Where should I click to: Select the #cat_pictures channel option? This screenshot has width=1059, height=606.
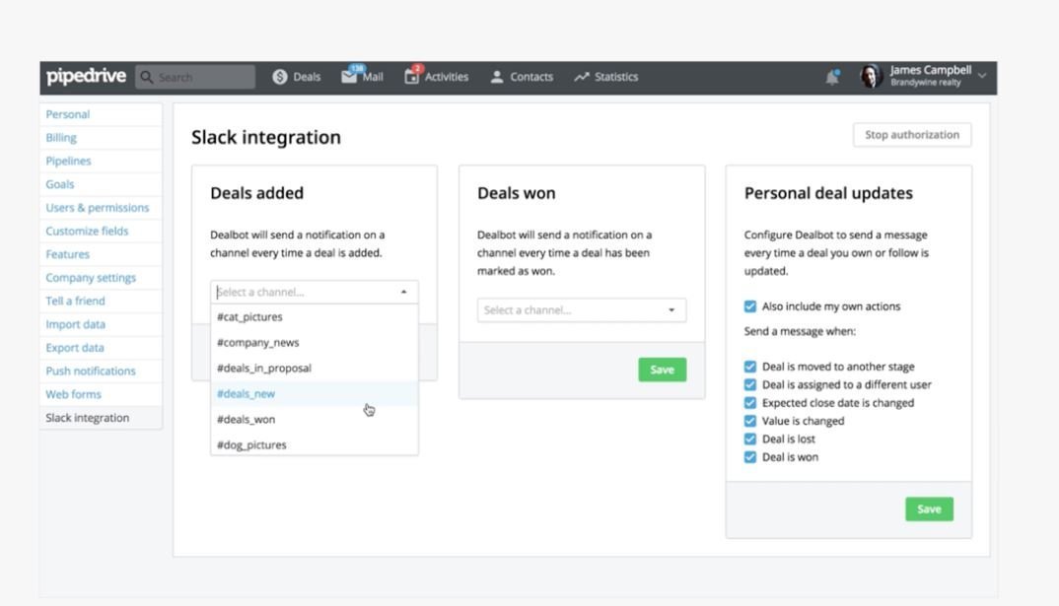(x=315, y=317)
